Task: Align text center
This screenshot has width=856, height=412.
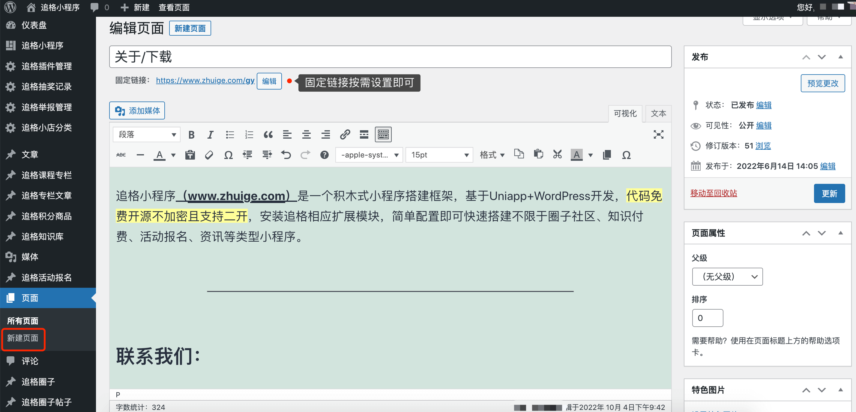Action: pos(307,135)
